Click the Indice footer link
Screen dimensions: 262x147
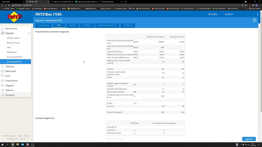click(x=20, y=136)
